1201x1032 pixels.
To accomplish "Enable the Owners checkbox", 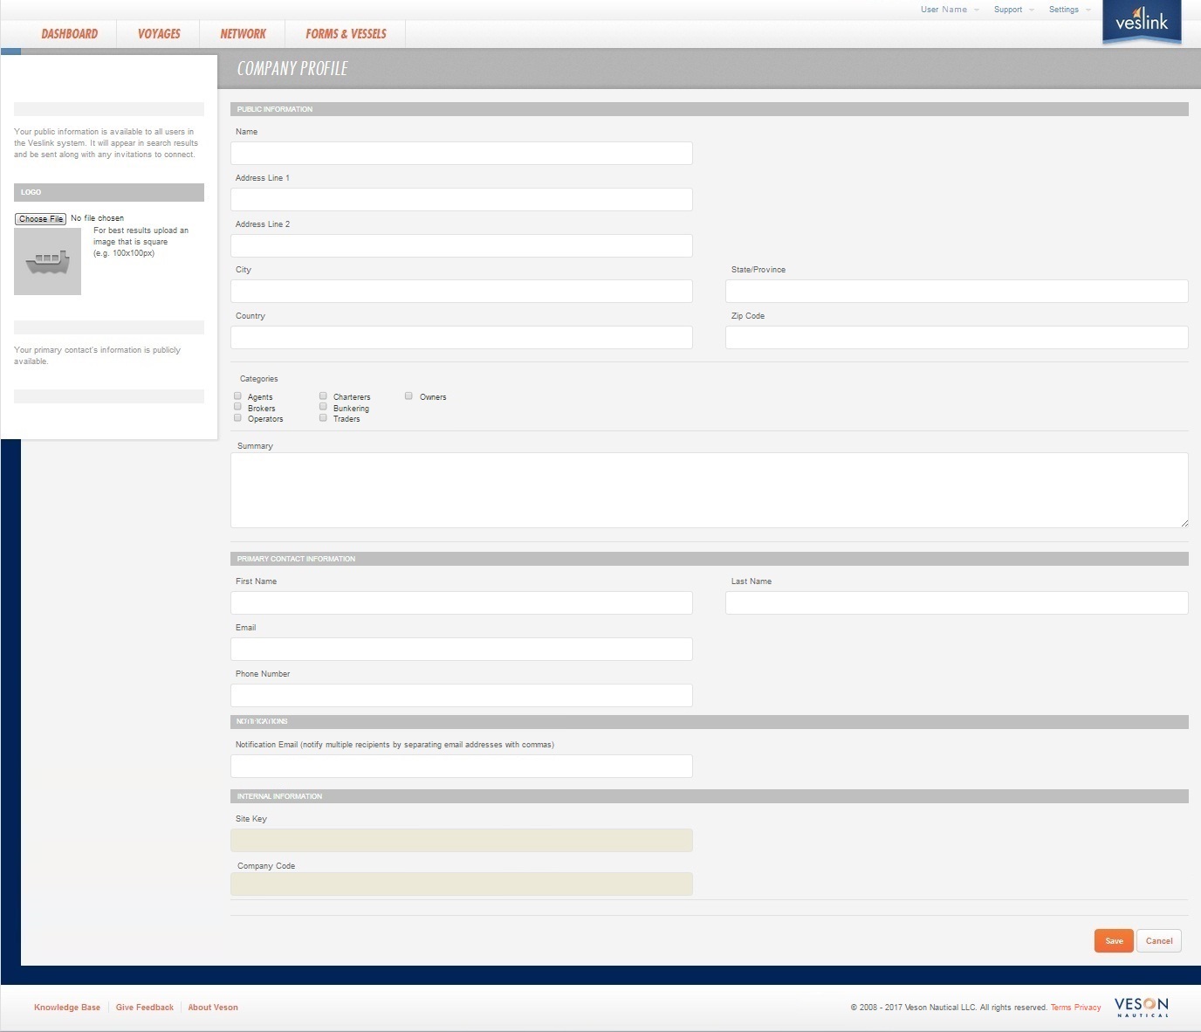I will pos(408,396).
